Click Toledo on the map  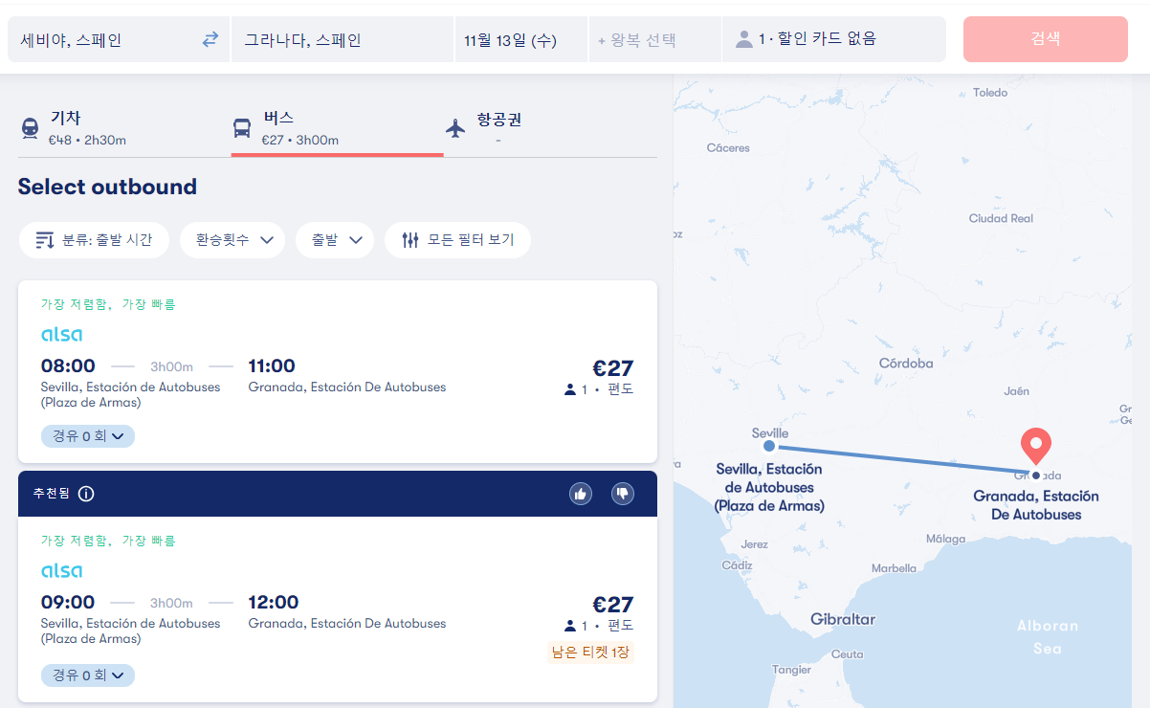tap(990, 93)
